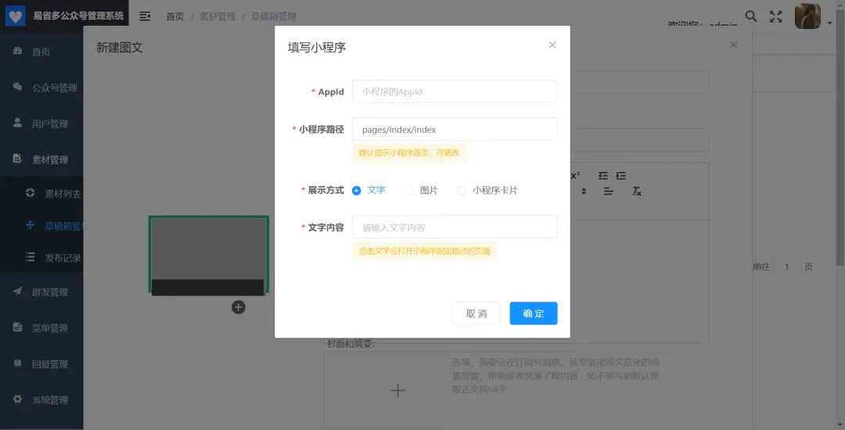Click the 回复管理 icon

tap(17, 363)
